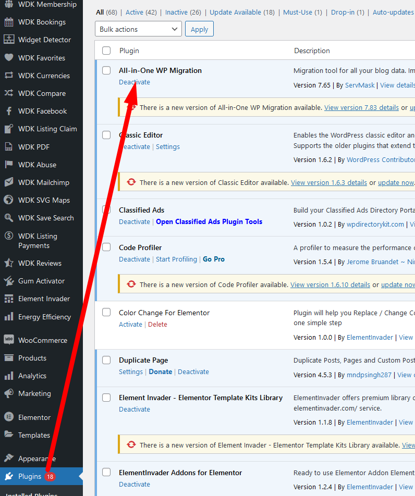Image resolution: width=415 pixels, height=496 pixels.
Task: Activate Color Change For Elementor plugin
Action: coord(130,325)
